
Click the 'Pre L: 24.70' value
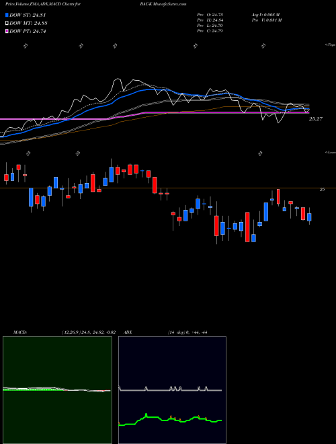(210, 26)
